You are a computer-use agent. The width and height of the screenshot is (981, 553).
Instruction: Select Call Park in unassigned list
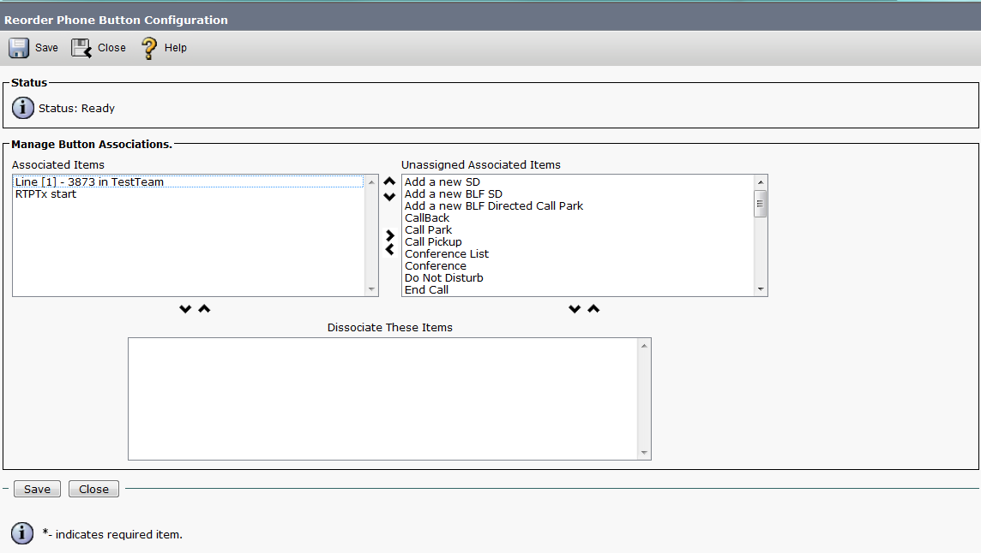coord(428,230)
